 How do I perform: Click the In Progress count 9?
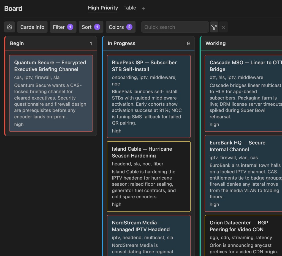pos(188,44)
